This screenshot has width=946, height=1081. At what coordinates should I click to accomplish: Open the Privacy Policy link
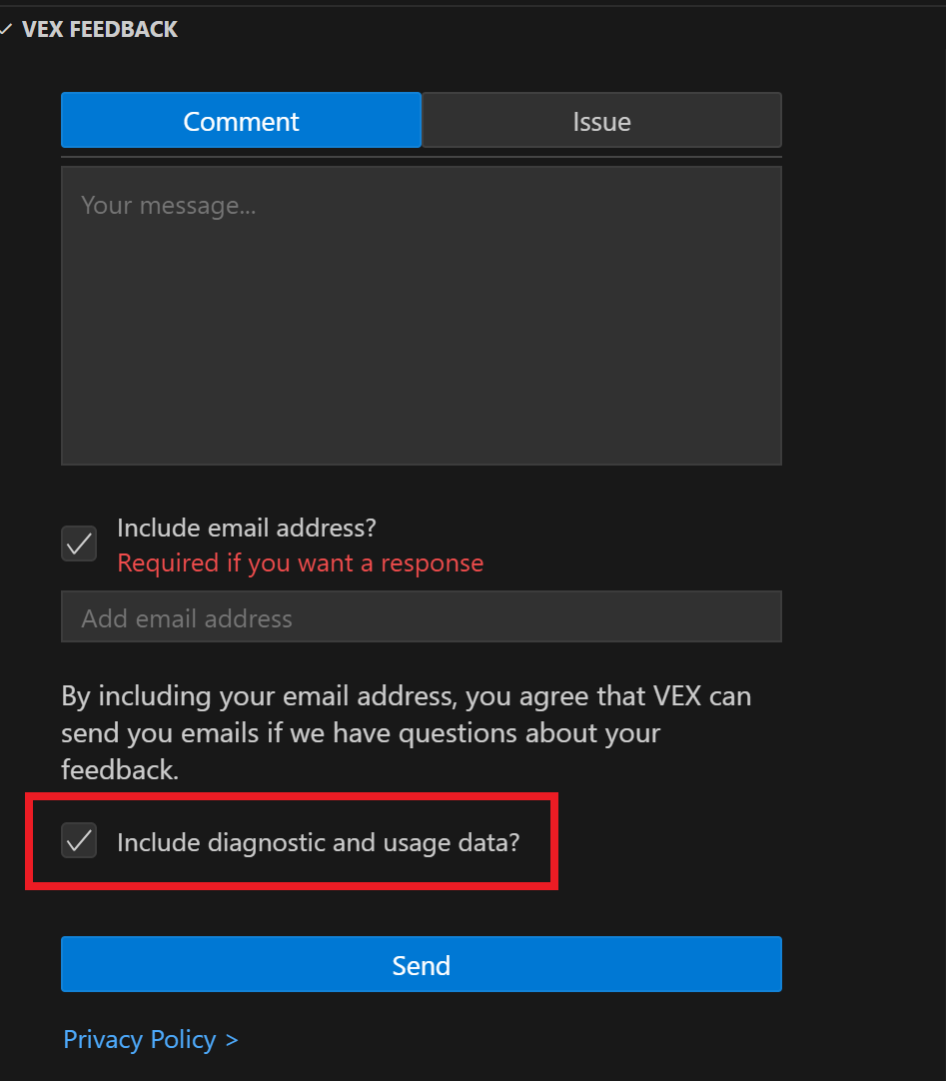pos(140,1040)
